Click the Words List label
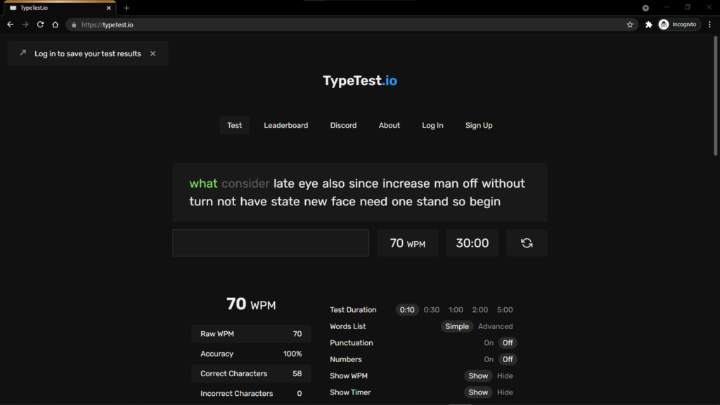 pos(347,326)
